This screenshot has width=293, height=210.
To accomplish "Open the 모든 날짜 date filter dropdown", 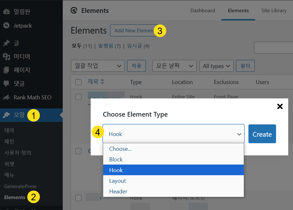I will pos(174,66).
